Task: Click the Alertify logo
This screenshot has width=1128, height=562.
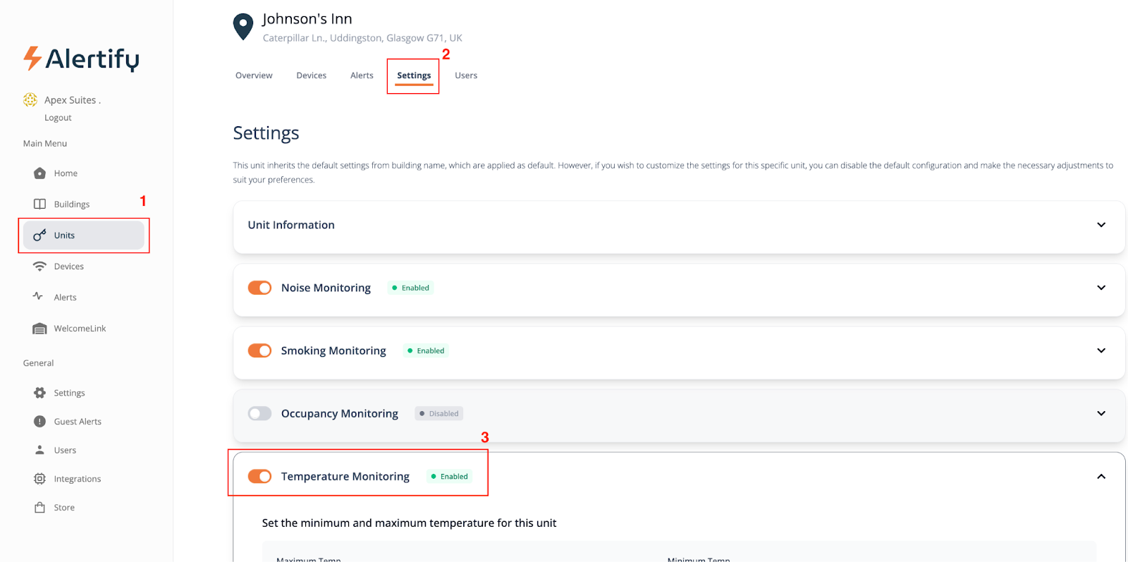Action: (82, 59)
